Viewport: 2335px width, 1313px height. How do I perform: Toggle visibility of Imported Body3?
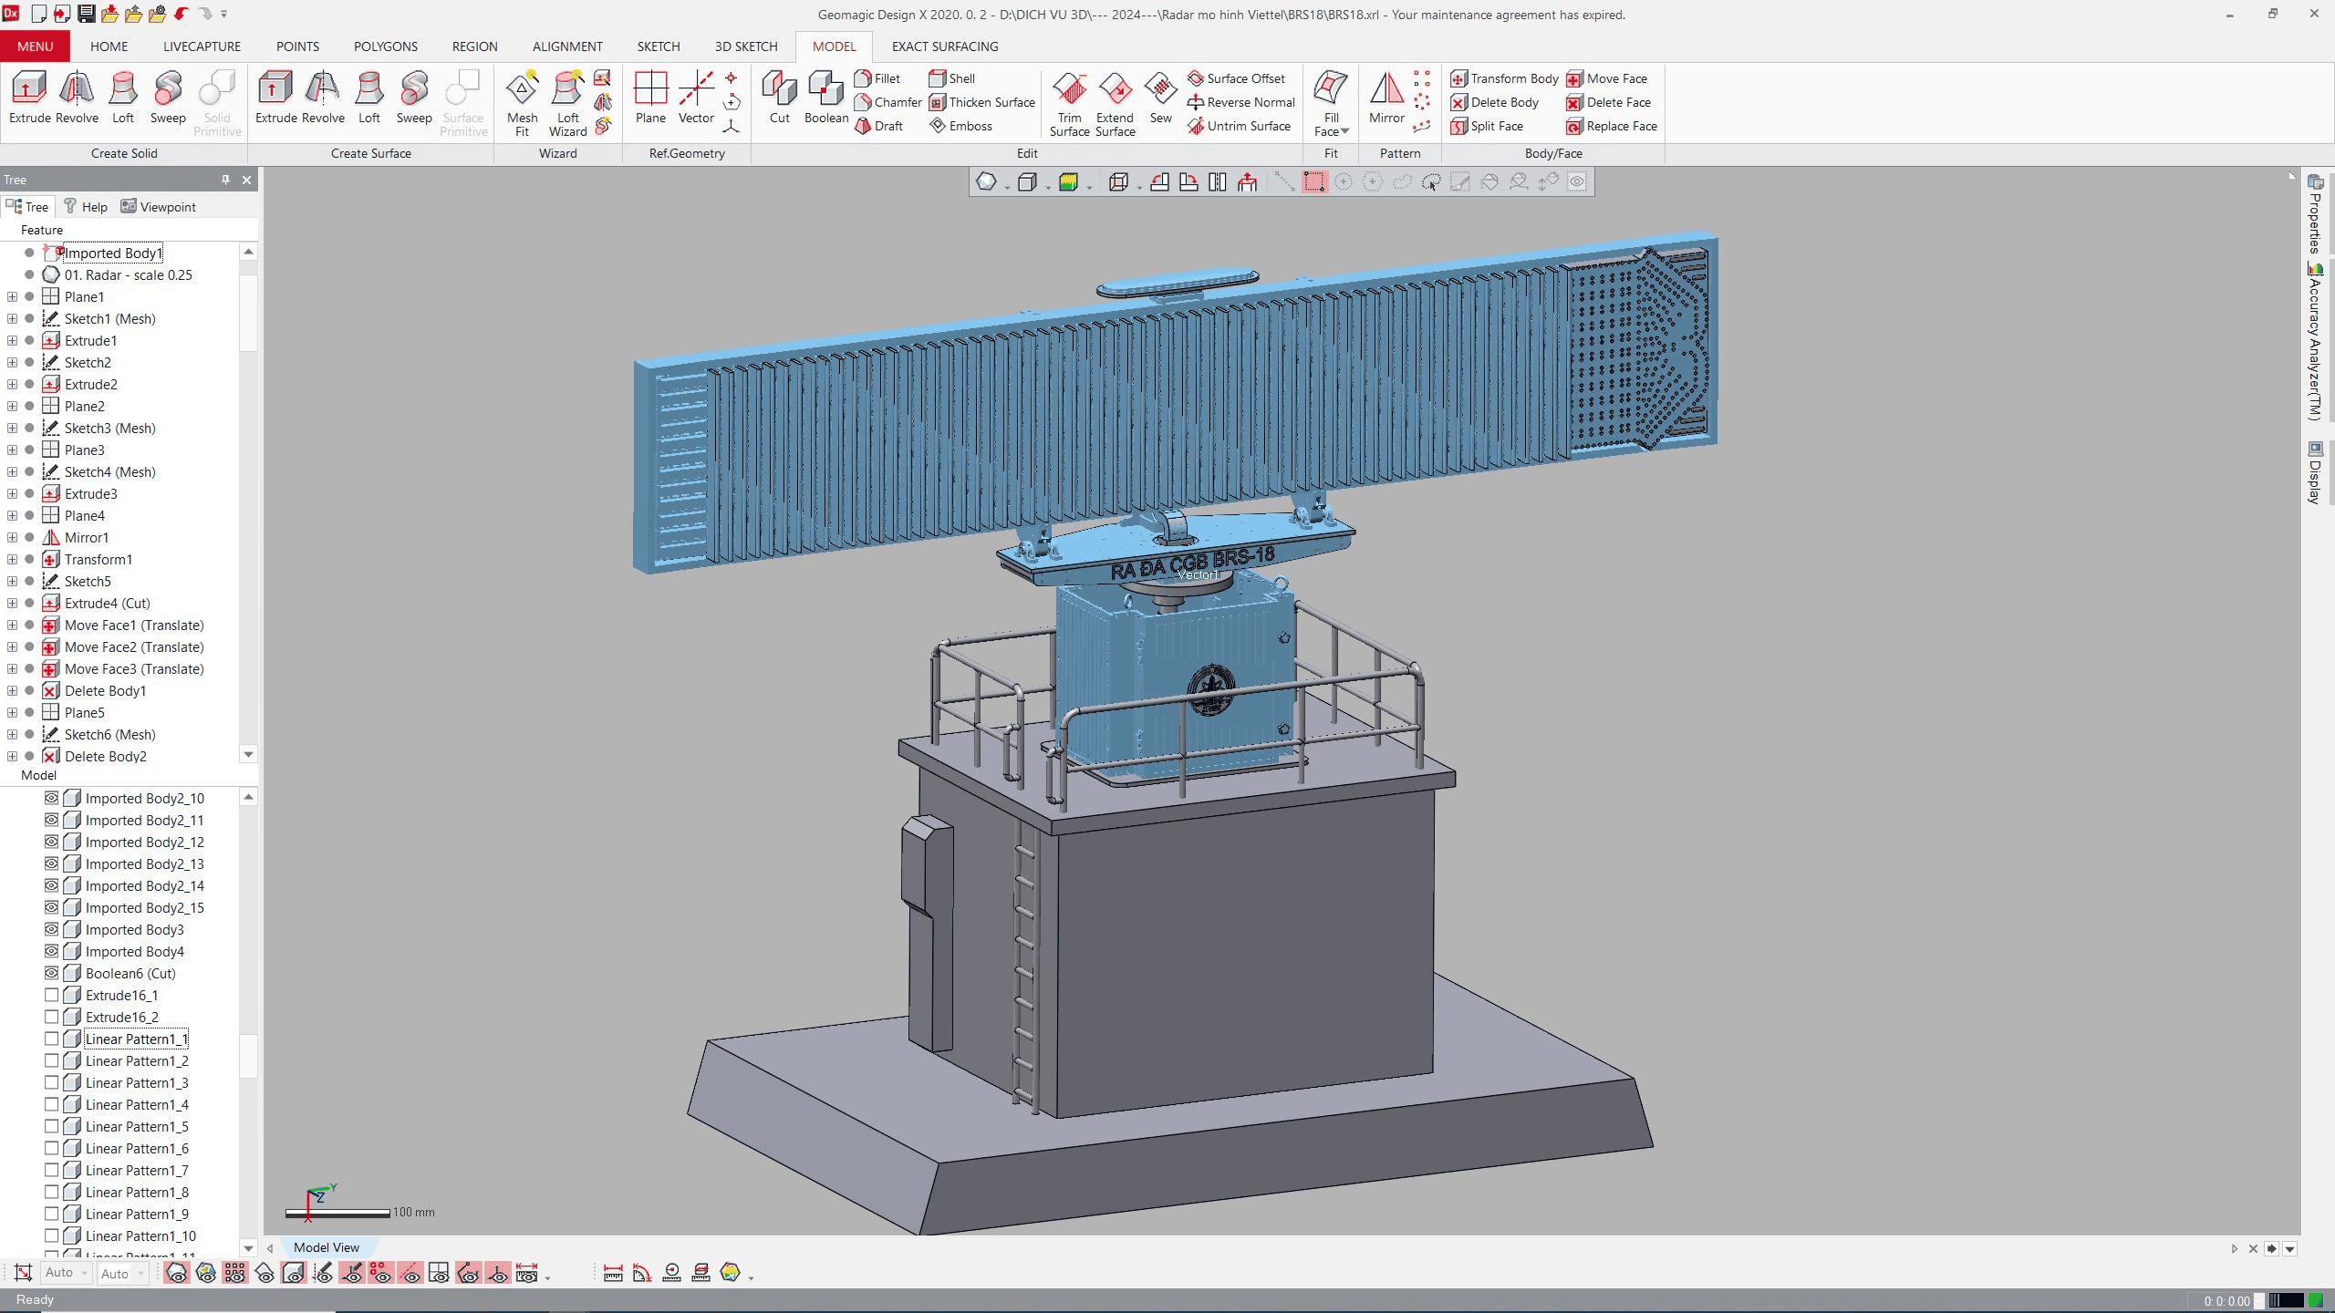[x=52, y=929]
